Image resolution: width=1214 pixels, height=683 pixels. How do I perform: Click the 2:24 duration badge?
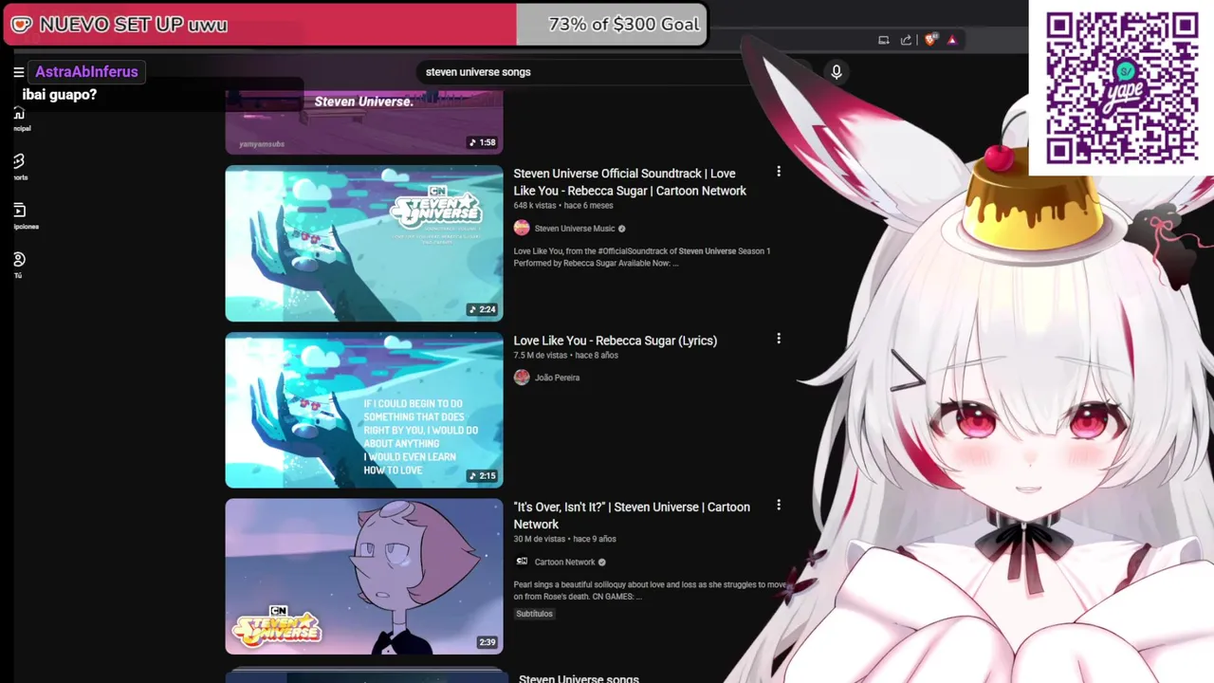[x=483, y=309]
